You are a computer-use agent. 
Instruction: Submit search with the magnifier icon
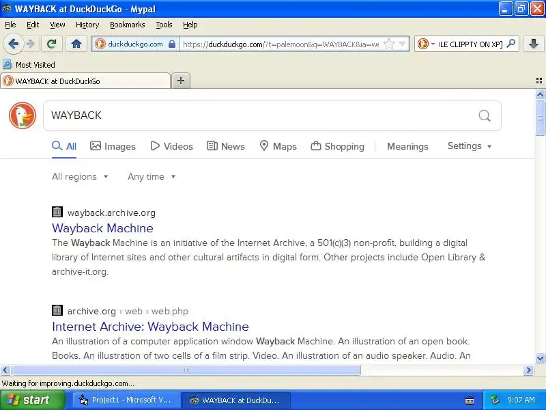tap(485, 115)
